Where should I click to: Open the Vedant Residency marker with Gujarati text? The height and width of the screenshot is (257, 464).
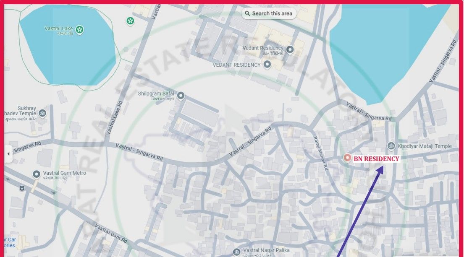point(289,50)
